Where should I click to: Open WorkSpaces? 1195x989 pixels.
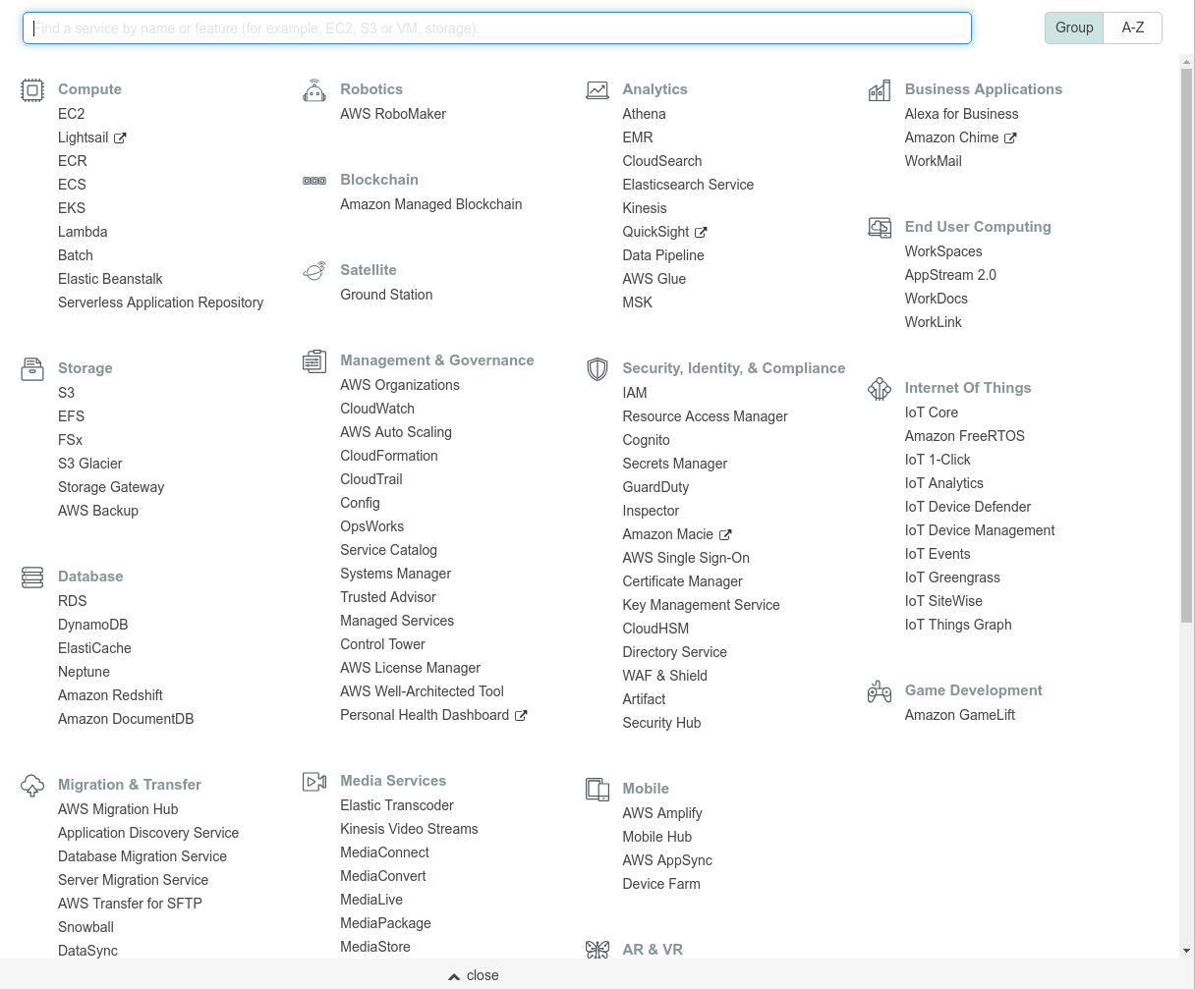(943, 251)
